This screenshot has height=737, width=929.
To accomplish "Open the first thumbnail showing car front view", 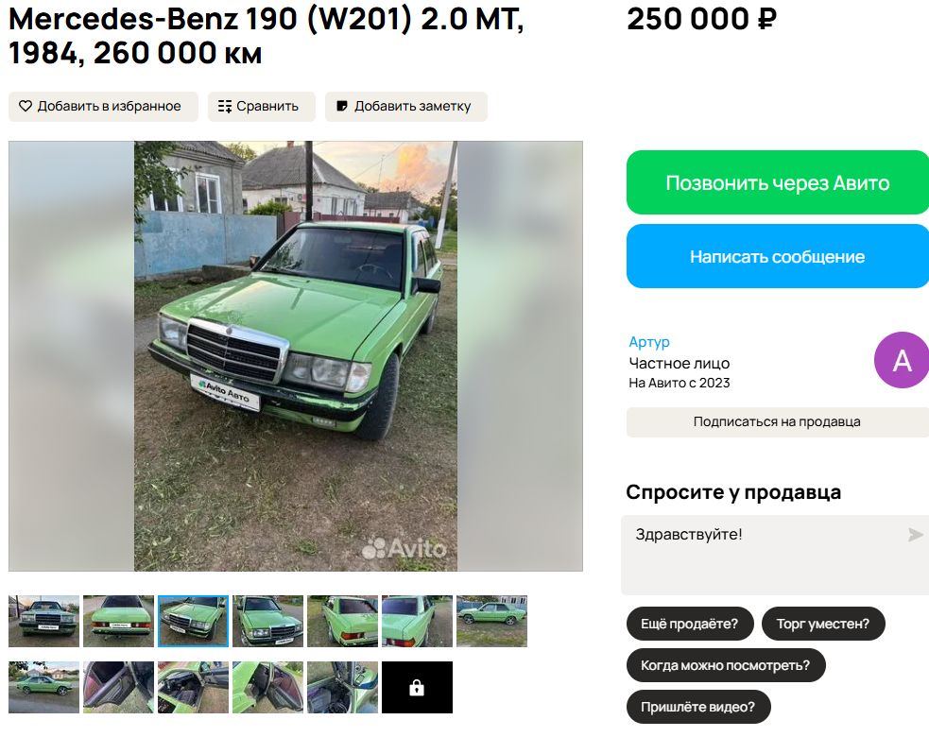I will [43, 621].
